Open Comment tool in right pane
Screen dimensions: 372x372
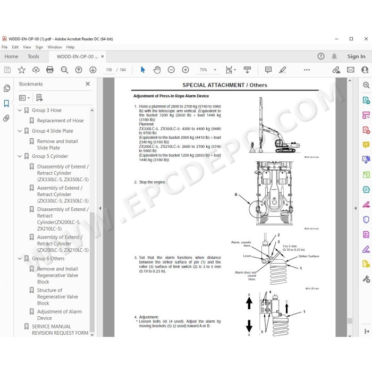pos(366,145)
